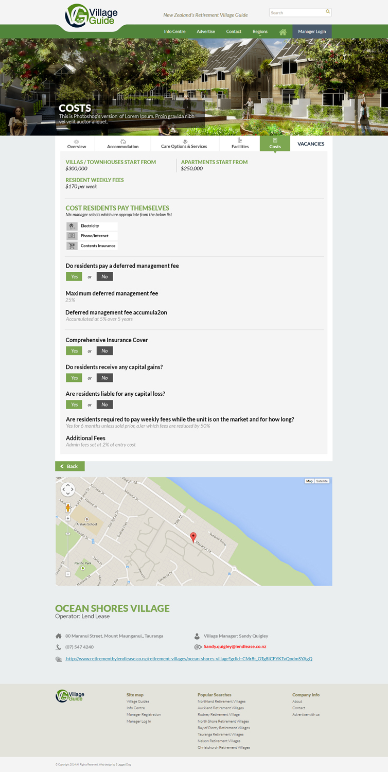
Task: Click the Electricity cost icon
Action: point(72,226)
